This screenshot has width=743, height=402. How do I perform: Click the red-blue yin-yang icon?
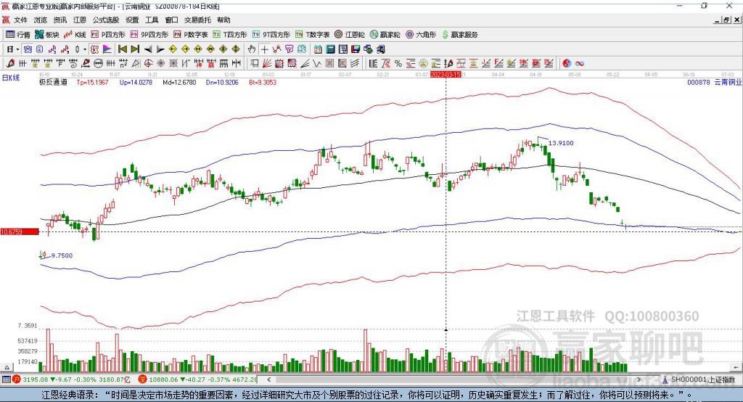(567, 63)
